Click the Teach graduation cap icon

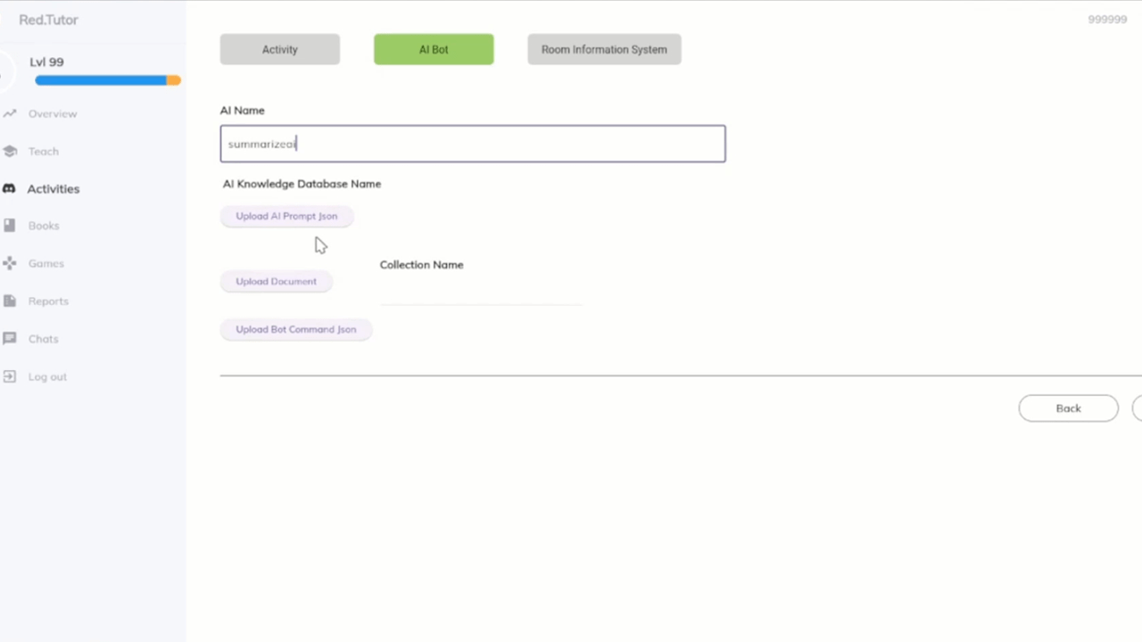coord(9,152)
